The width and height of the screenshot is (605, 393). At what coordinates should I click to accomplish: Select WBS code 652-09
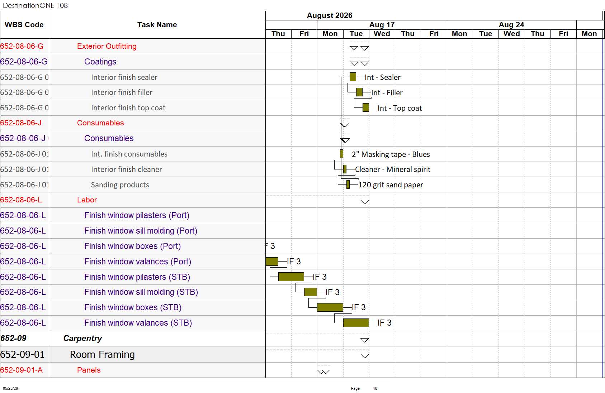tap(14, 338)
